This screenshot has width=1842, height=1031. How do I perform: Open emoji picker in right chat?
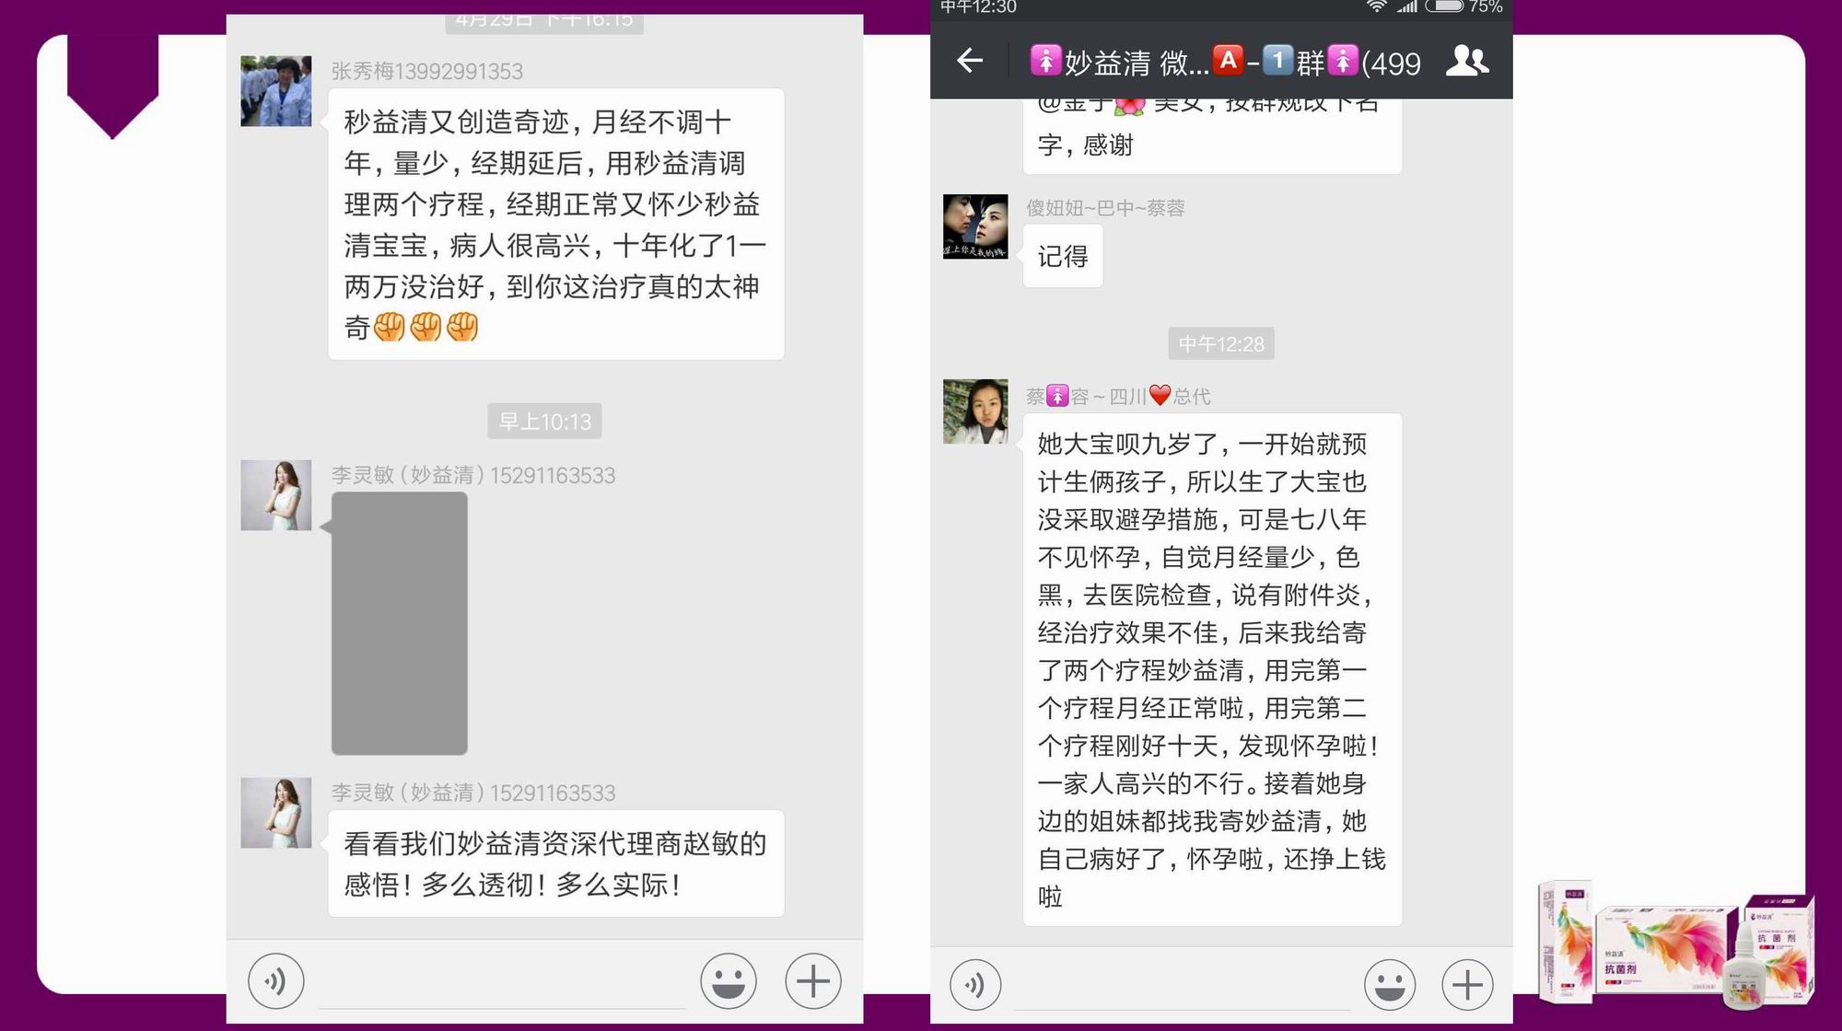(x=1389, y=985)
